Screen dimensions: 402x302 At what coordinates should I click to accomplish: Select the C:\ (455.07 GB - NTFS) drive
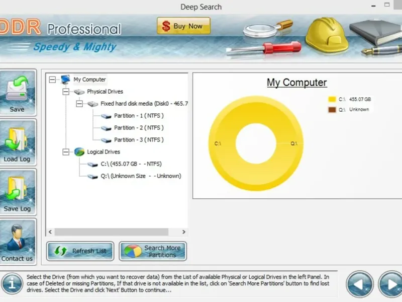point(131,164)
